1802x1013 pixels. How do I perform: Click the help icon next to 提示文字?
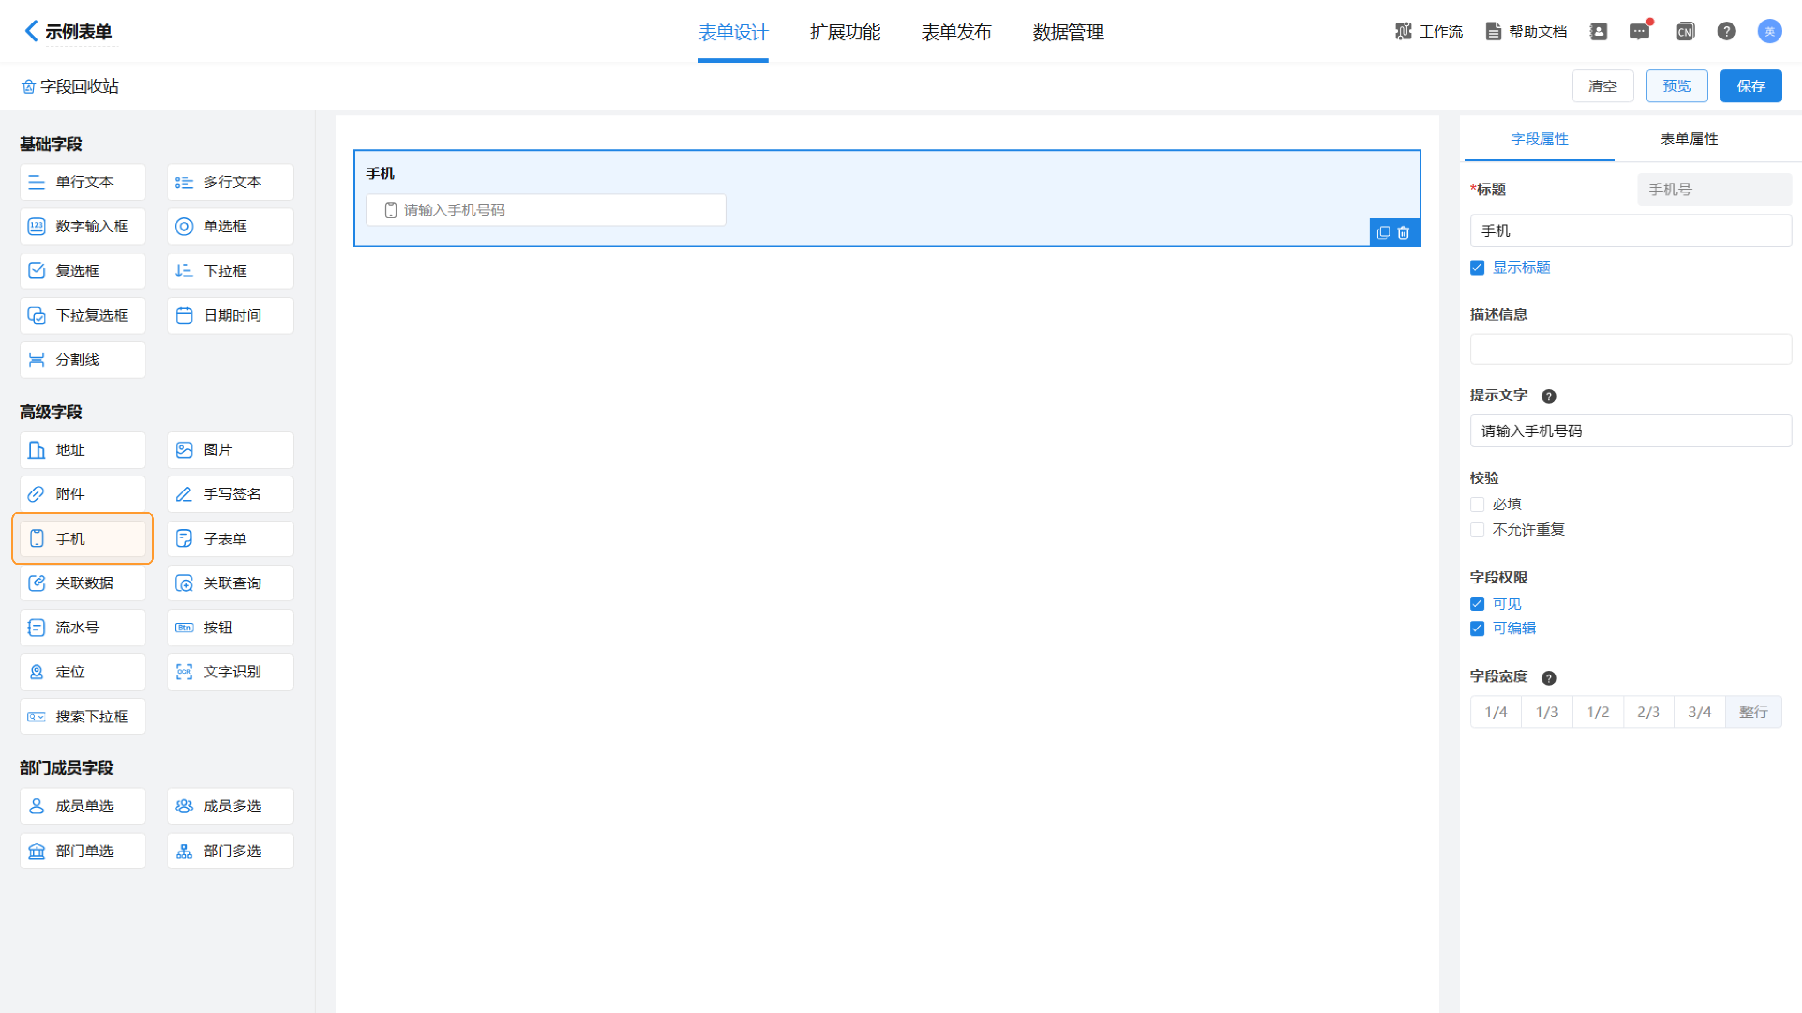(1549, 397)
